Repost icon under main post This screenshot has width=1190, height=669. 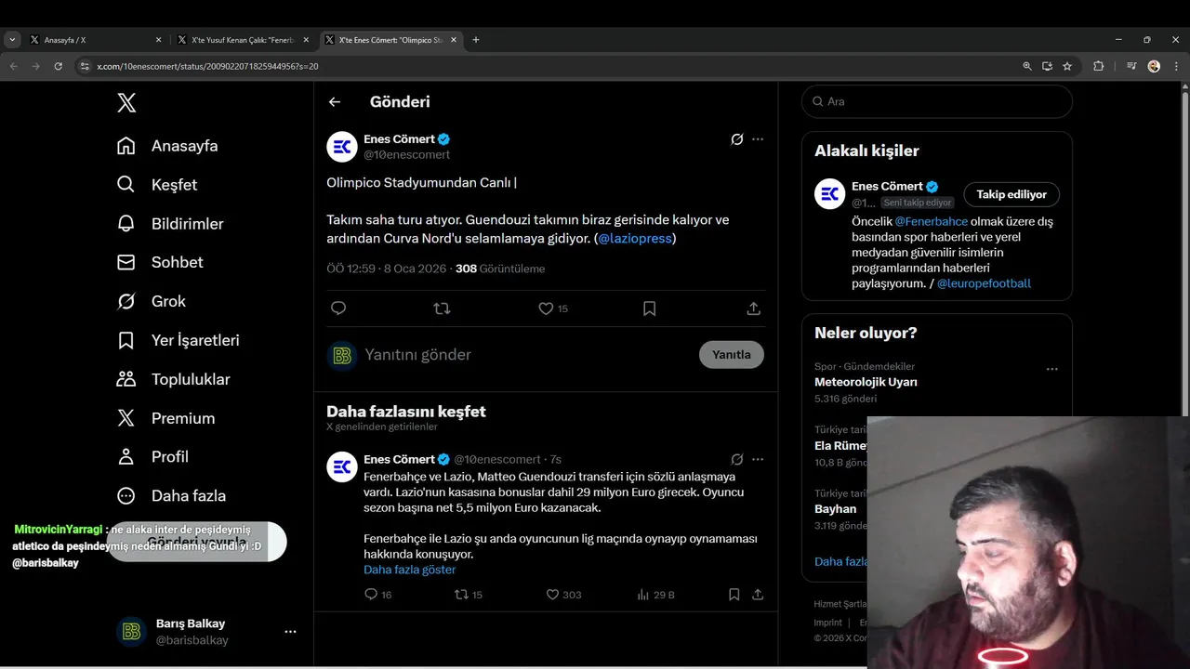pos(442,308)
